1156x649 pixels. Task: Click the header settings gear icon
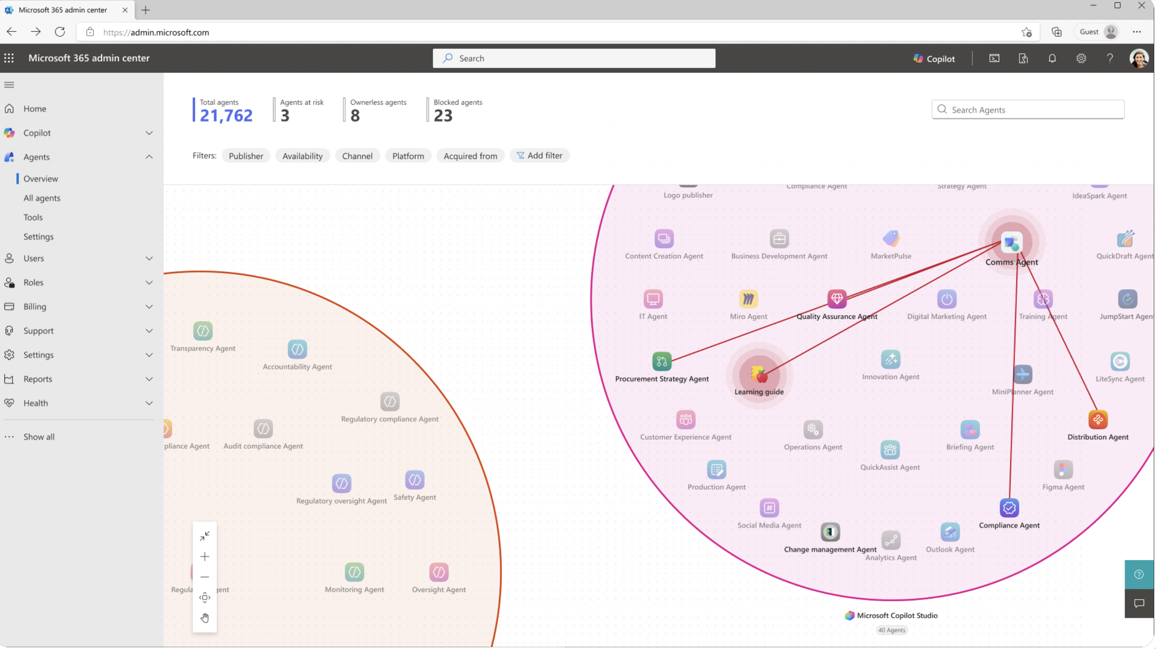coord(1081,58)
